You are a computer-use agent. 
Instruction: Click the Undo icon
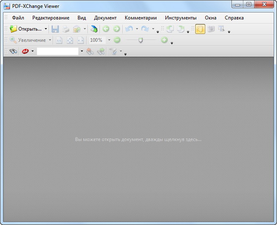coord(129,29)
